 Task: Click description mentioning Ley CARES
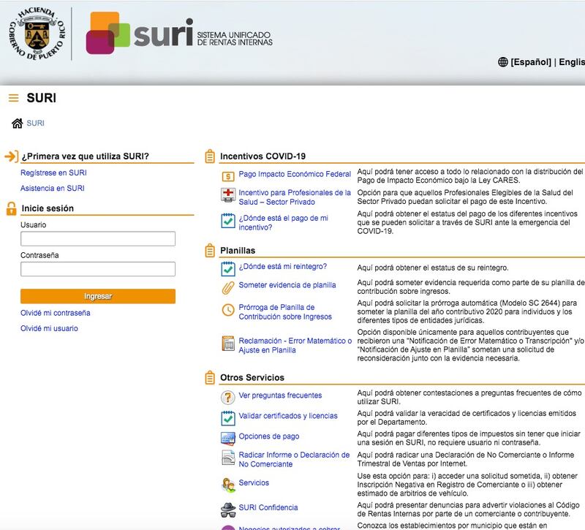470,176
